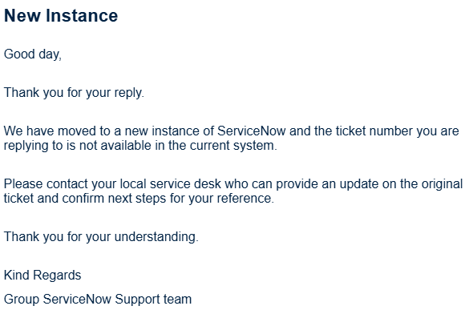
Task: Click the "Kind Regards" sign-off line
Action: tap(42, 276)
